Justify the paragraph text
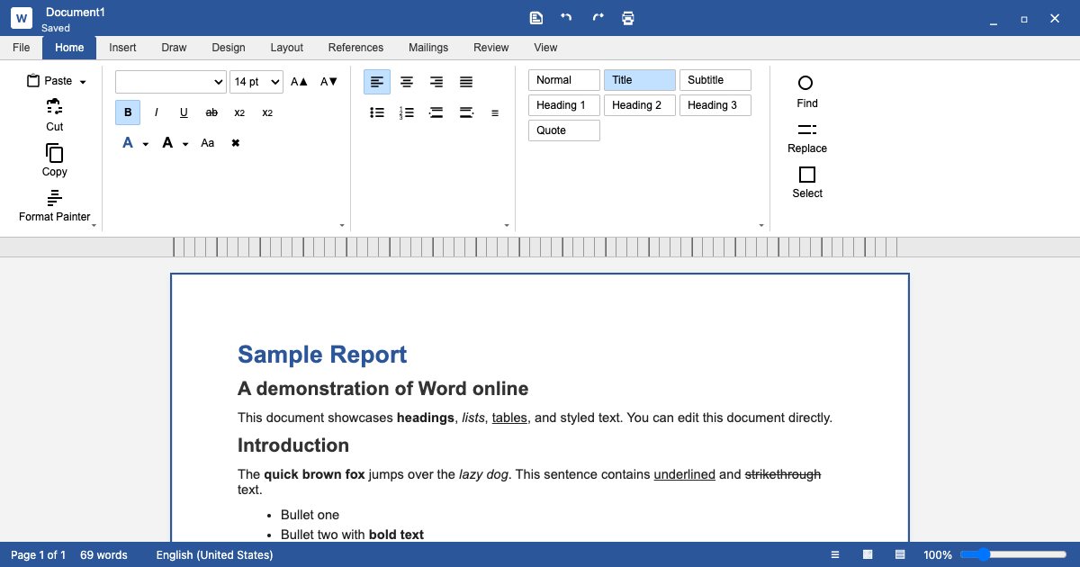 (466, 82)
